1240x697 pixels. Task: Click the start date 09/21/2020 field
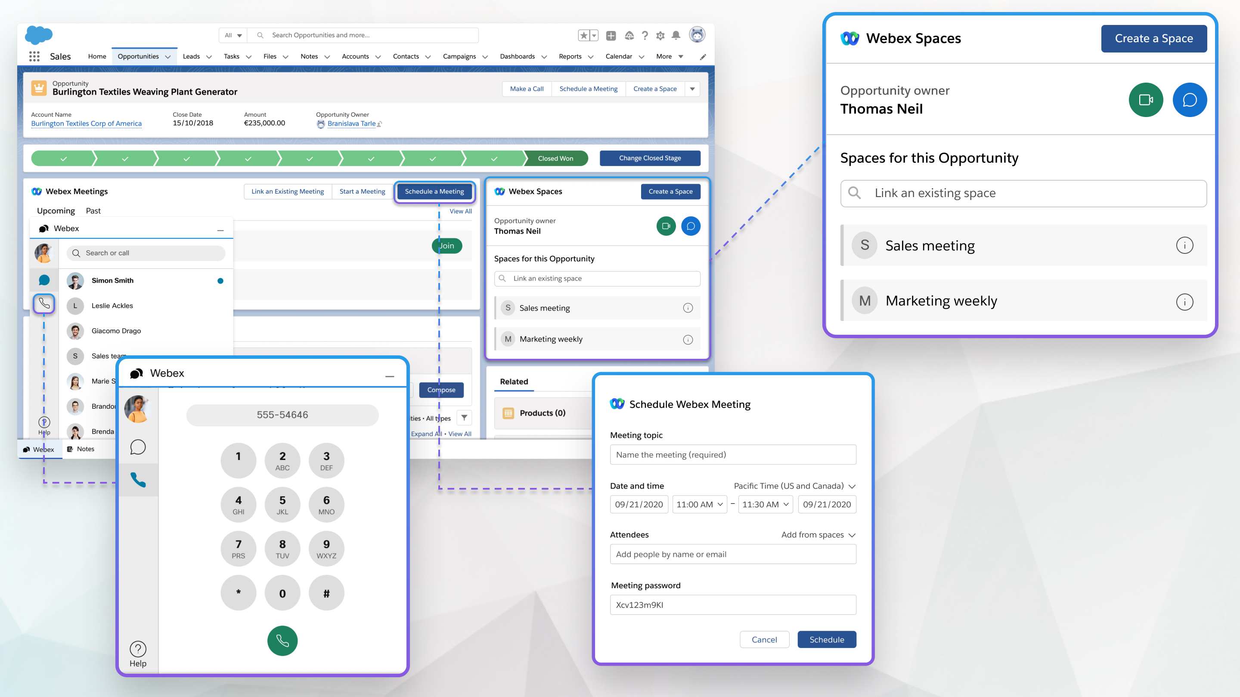pos(639,505)
